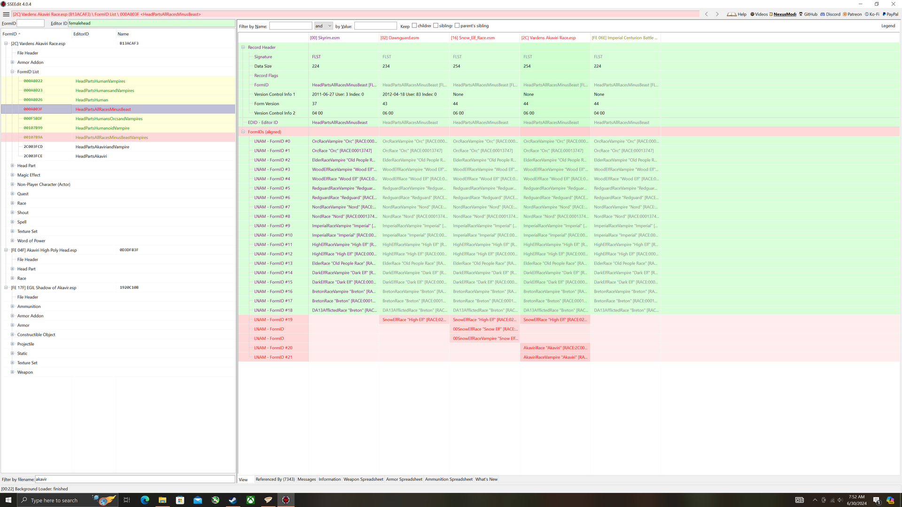This screenshot has height=507, width=902.
Task: Open the tornado icon app in taskbar
Action: [x=268, y=500]
